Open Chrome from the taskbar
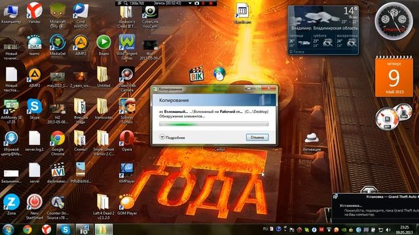 (x=27, y=229)
